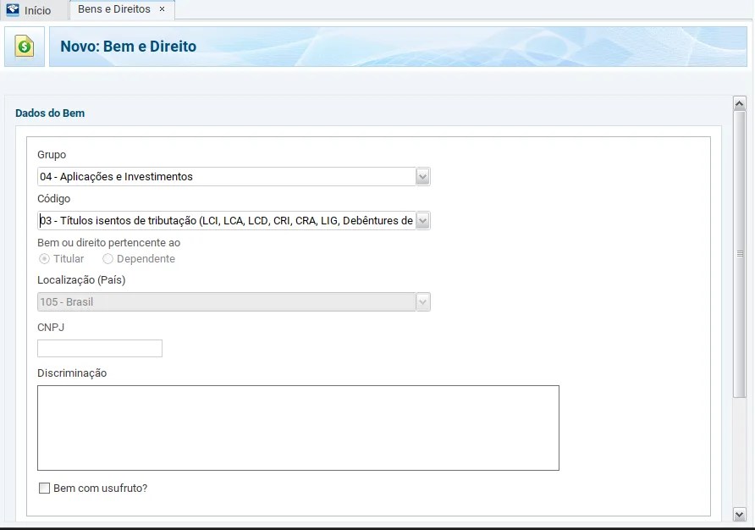
Task: Click the Receita Federal icon on Início tab
Action: point(13,10)
